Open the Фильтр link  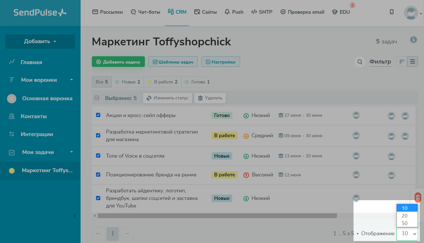click(380, 62)
